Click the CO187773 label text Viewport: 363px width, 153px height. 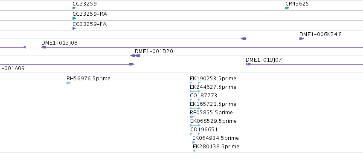pos(203,96)
